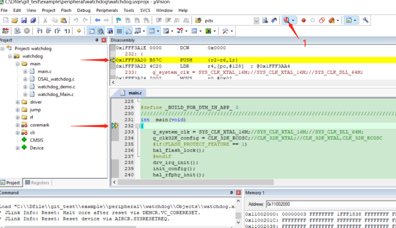The width and height of the screenshot is (396, 228).
Task: Open System Viewer Windows dropdown arrow
Action: point(214,31)
